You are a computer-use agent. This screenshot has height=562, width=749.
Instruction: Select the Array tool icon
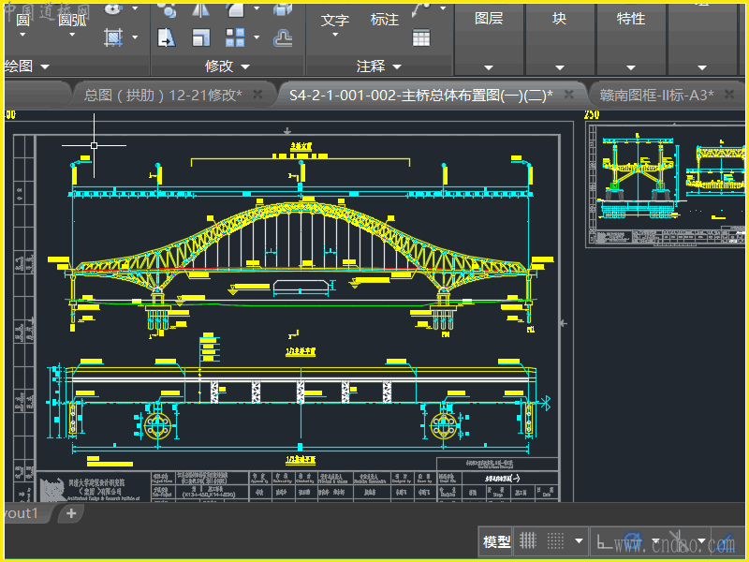[235, 37]
